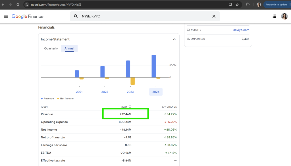Click the search field with NYSE: KVYO
This screenshot has width=291, height=166.
pos(142,16)
